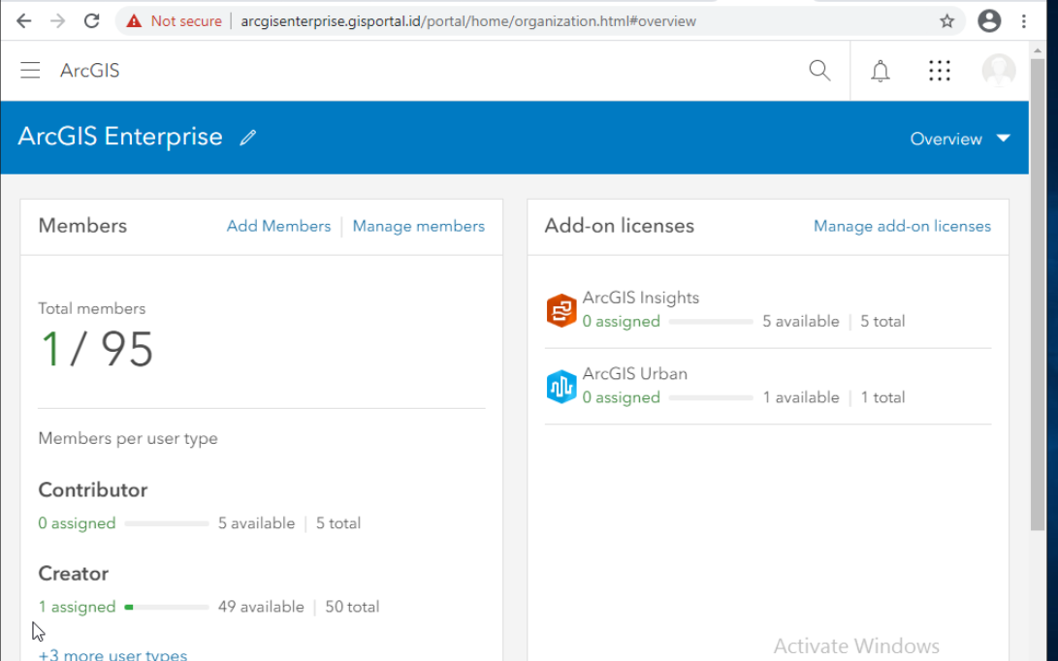
Task: Click the 'Total members' label
Action: click(92, 309)
